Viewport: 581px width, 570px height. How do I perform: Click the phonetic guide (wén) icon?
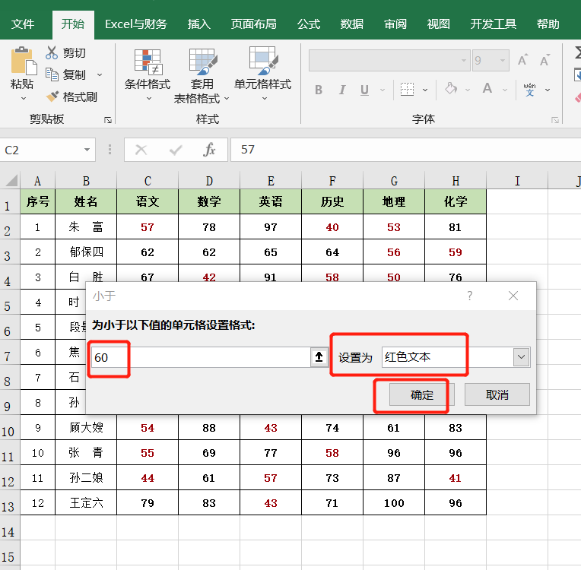pyautogui.click(x=529, y=89)
